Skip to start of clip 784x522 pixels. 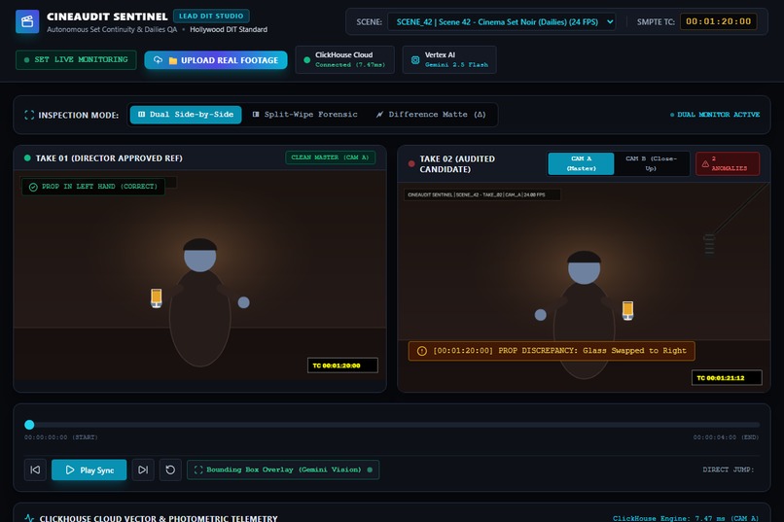point(35,470)
